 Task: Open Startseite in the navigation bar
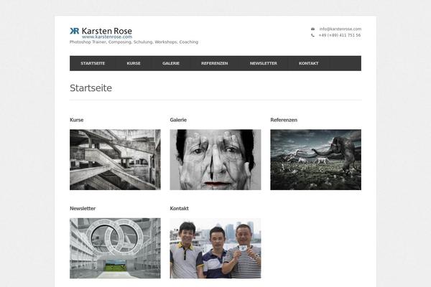pos(93,63)
